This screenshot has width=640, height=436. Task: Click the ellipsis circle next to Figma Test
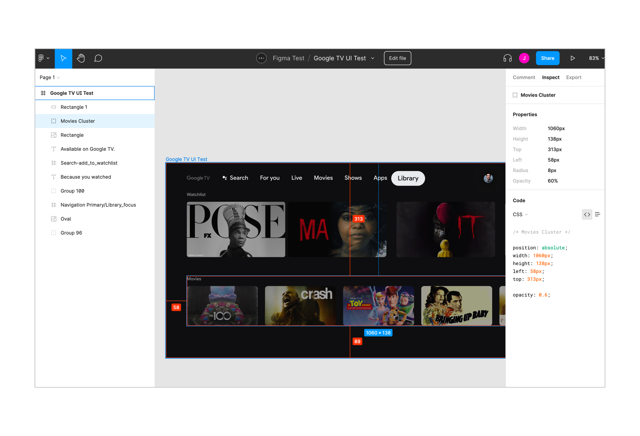[261, 58]
